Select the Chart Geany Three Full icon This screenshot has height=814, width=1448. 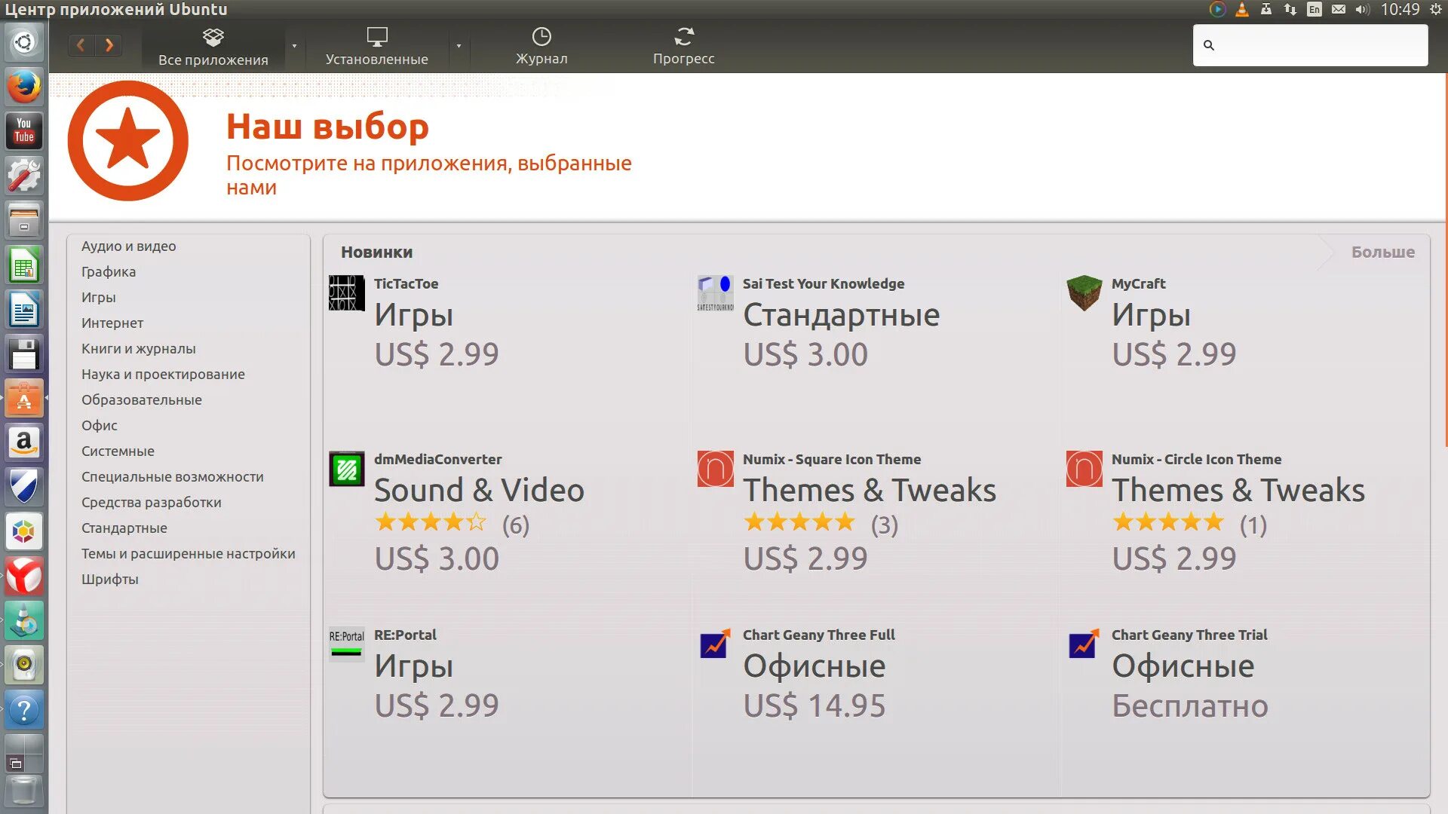[x=715, y=644]
